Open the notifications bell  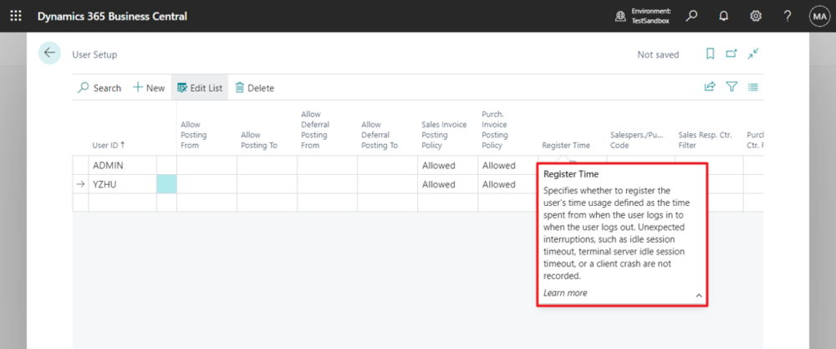click(723, 16)
